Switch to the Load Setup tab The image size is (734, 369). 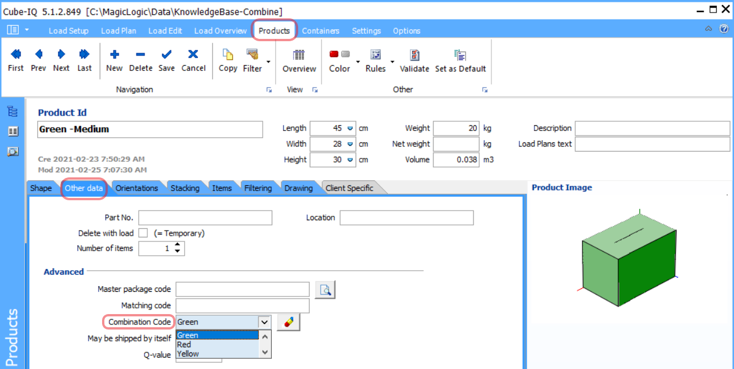(x=68, y=31)
